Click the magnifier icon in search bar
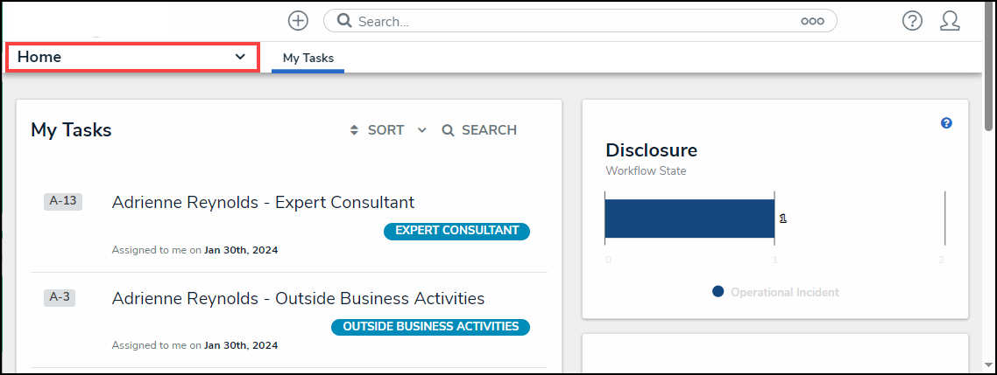Image resolution: width=997 pixels, height=375 pixels. [x=344, y=21]
